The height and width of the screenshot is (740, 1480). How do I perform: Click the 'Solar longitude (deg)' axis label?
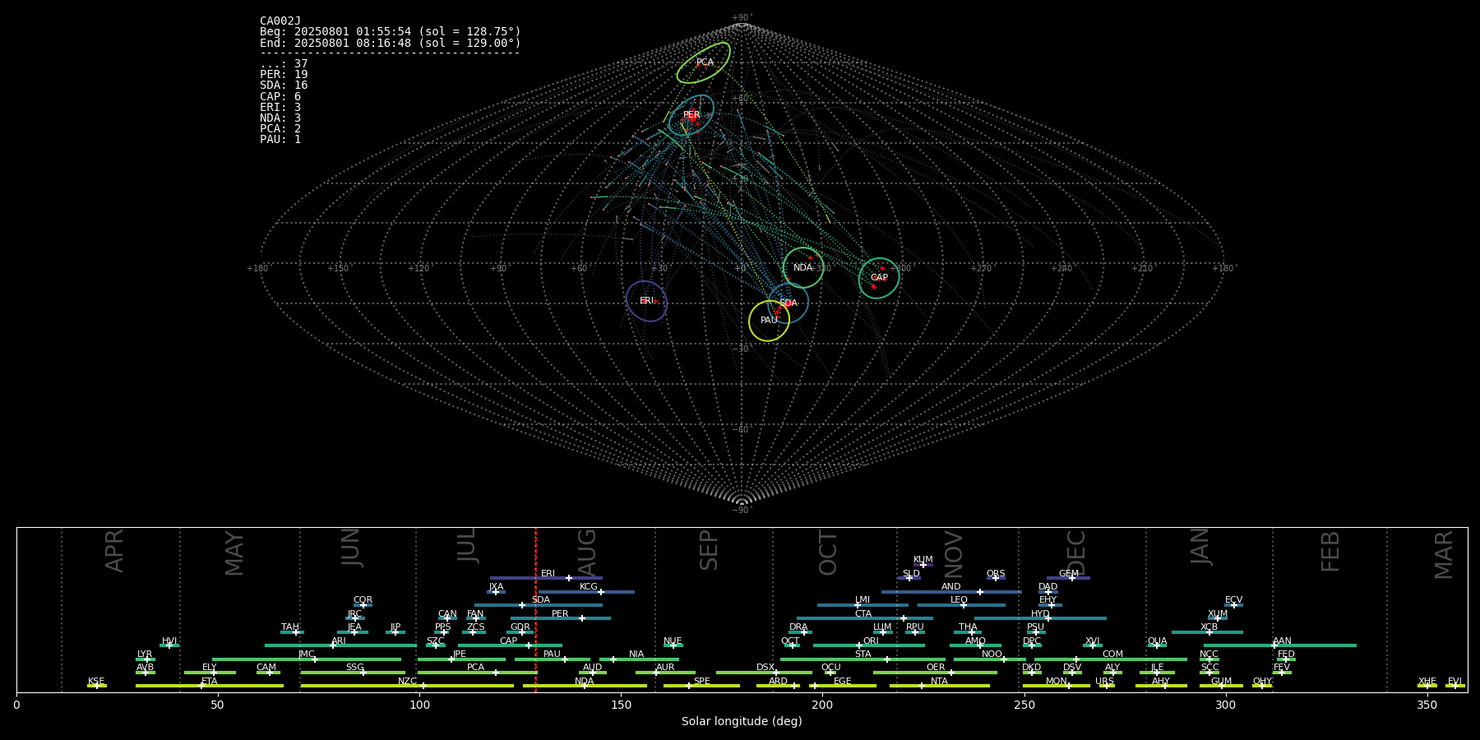coord(742,722)
